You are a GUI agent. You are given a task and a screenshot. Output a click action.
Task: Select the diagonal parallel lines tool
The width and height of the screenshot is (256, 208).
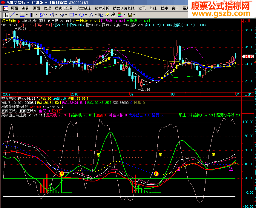62,15
